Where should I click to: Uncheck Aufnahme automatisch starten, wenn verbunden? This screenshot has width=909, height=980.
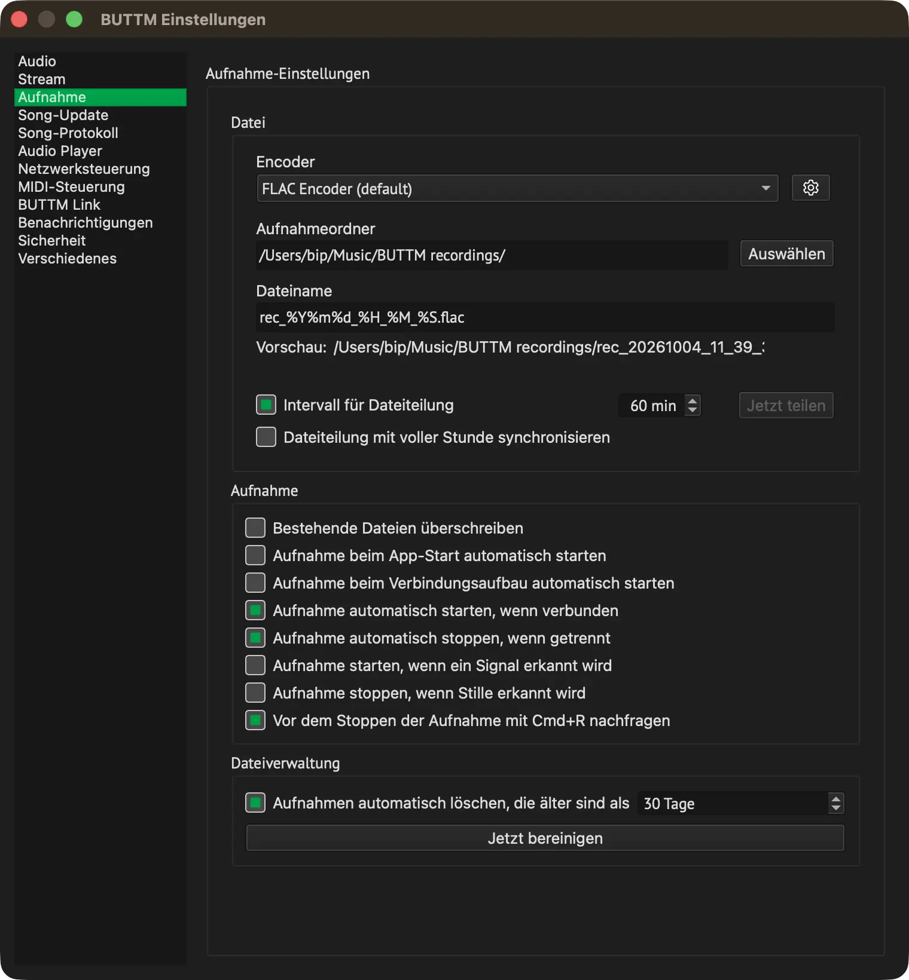tap(255, 610)
